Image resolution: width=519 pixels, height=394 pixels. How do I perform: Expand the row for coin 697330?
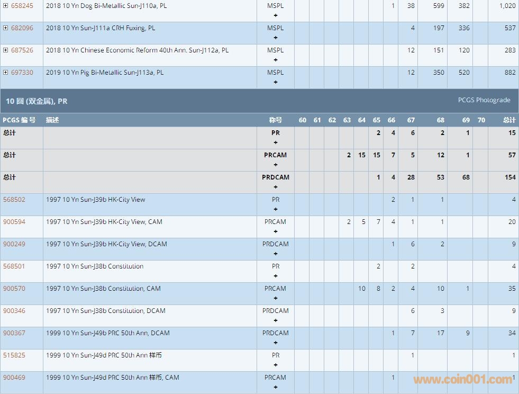[5, 73]
